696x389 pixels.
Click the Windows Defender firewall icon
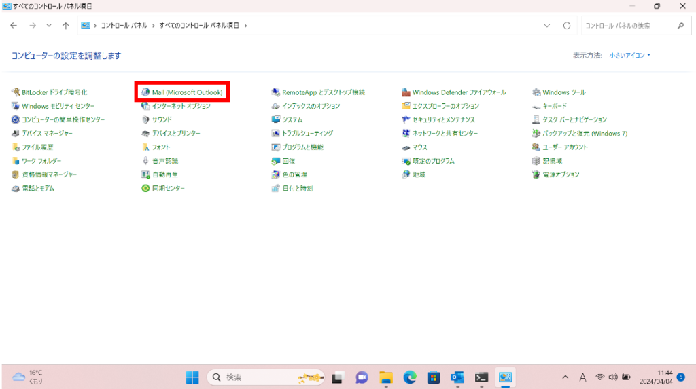(x=406, y=92)
